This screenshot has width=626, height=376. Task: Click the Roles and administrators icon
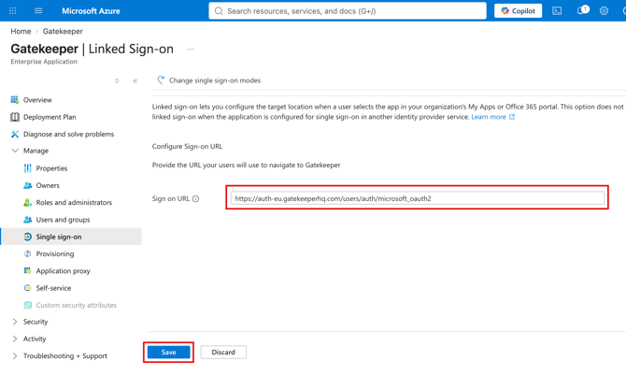point(27,203)
